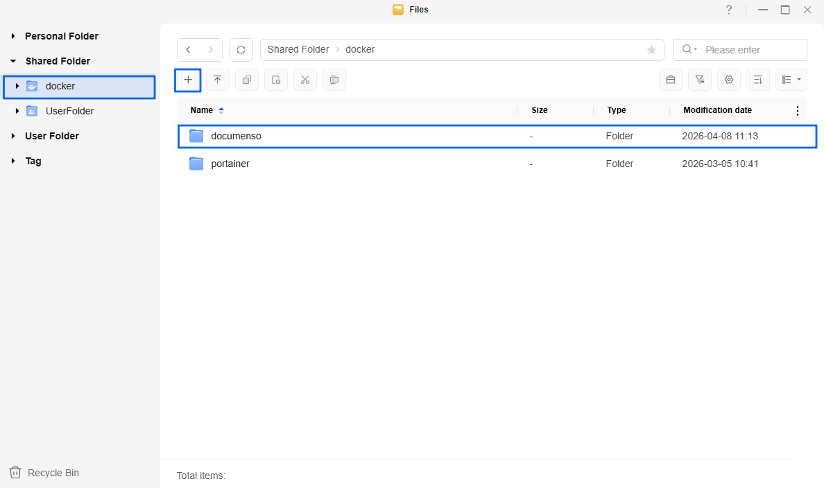The width and height of the screenshot is (824, 488).
Task: Click the refresh button beside the path bar
Action: 241,50
